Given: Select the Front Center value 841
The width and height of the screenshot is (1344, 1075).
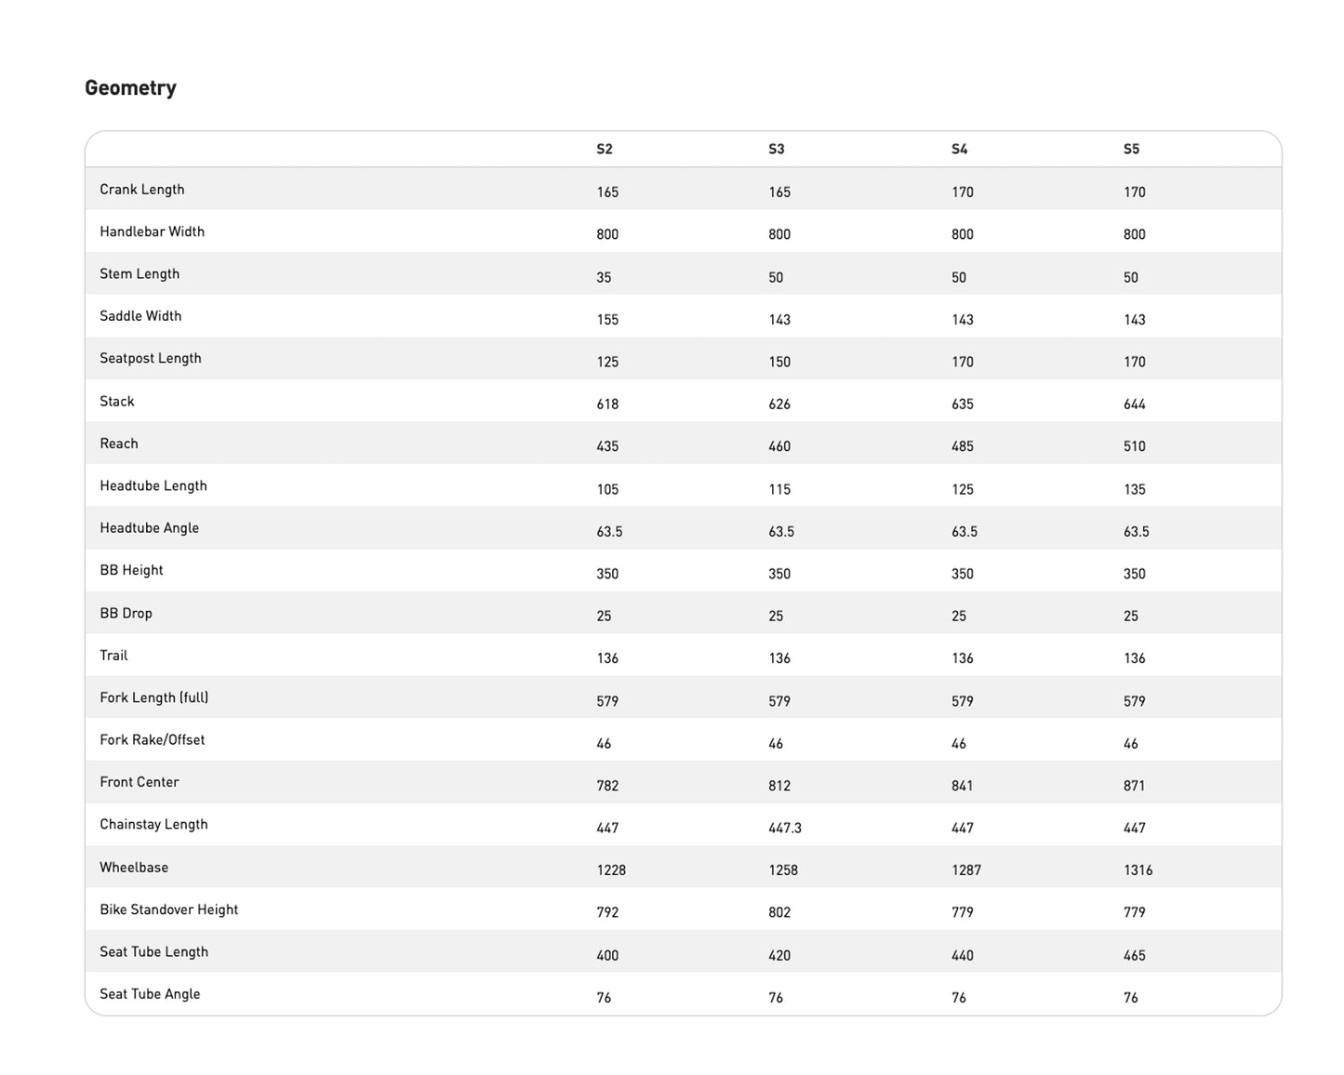Looking at the screenshot, I should [x=962, y=786].
